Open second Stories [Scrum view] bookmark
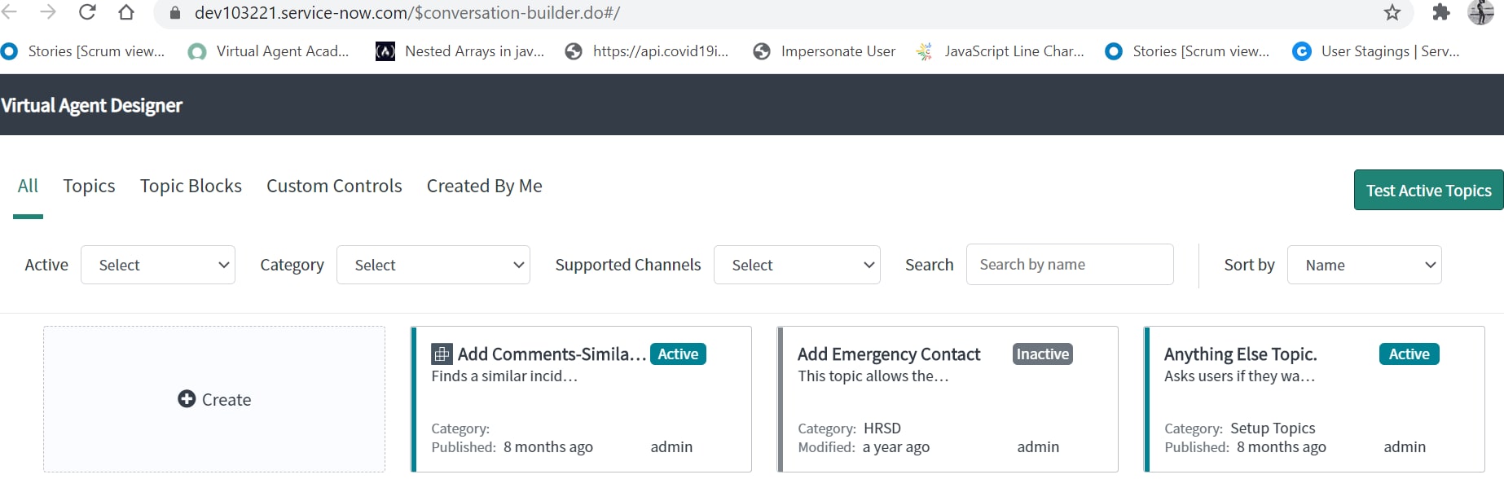 pyautogui.click(x=1188, y=51)
